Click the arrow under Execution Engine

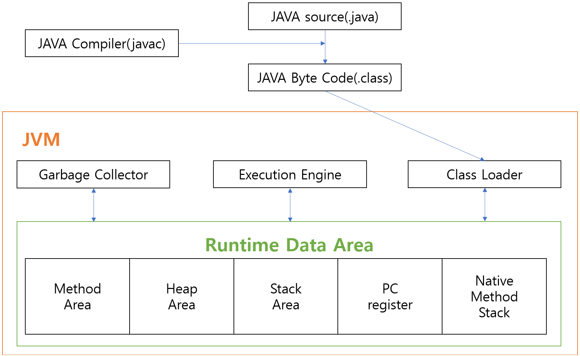point(290,204)
